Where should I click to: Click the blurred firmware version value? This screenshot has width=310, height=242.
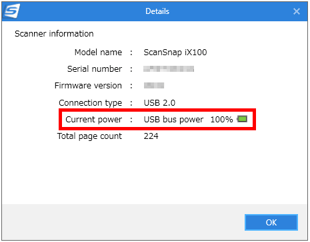[x=154, y=85]
